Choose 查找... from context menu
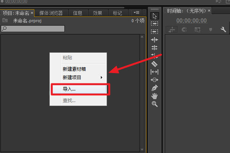230x153 pixels. coord(78,101)
